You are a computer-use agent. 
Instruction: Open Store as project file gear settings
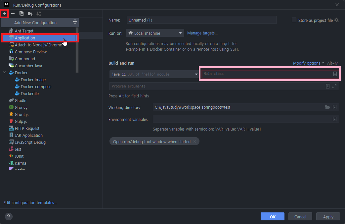[336, 20]
